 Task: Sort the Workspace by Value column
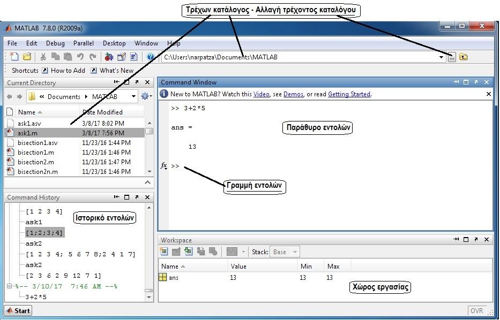click(262, 266)
